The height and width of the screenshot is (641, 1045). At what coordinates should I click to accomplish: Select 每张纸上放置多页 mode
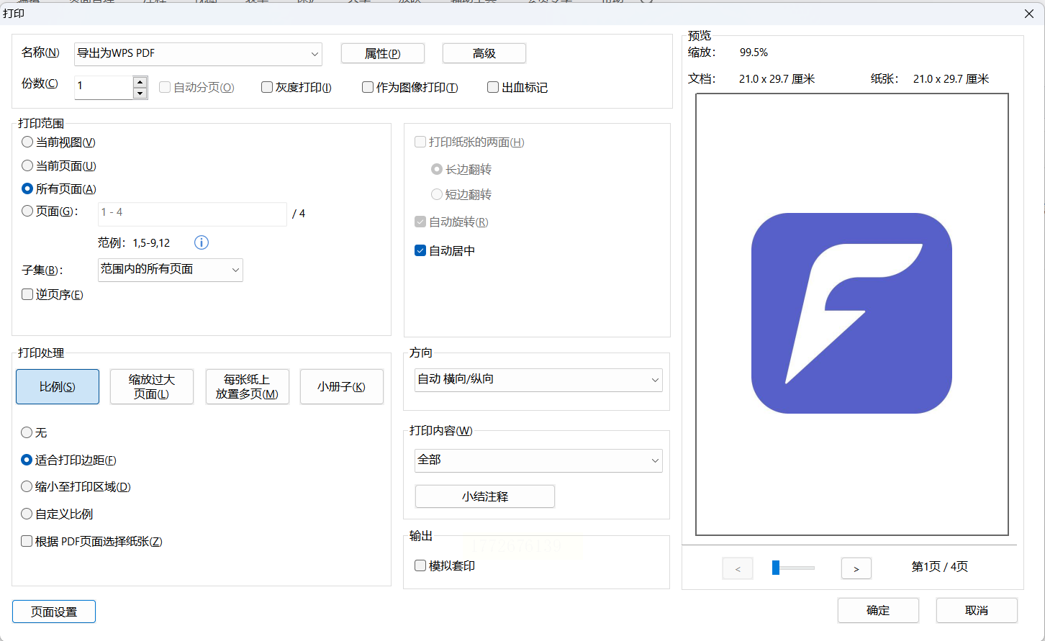[247, 387]
